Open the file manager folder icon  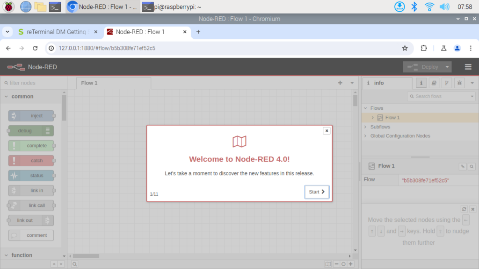(x=40, y=7)
